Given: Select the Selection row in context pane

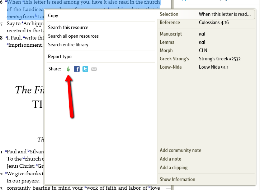Looking at the screenshot, I should coord(207,14).
